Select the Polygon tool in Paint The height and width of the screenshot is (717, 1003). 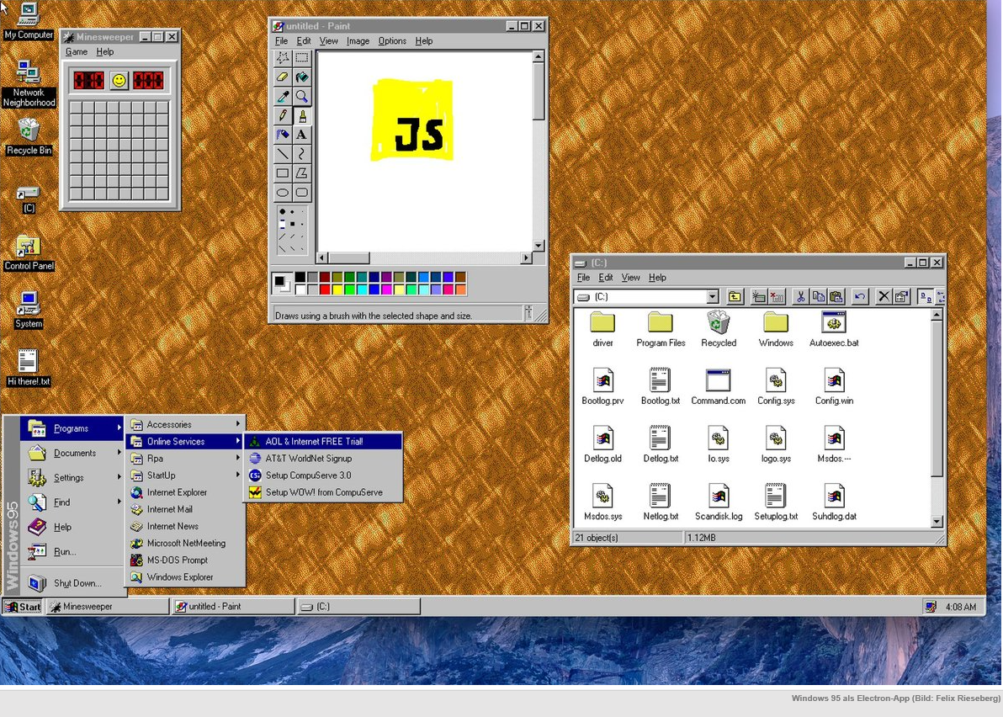[301, 173]
